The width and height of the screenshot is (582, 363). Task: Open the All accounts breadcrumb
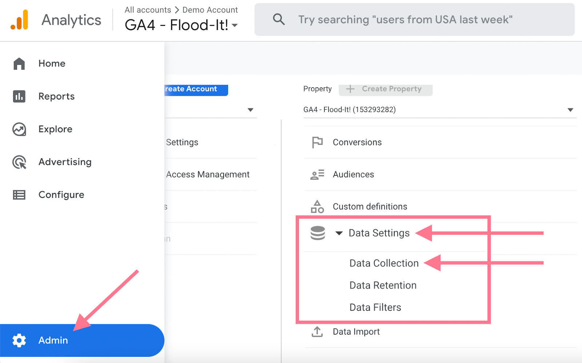[x=147, y=10]
